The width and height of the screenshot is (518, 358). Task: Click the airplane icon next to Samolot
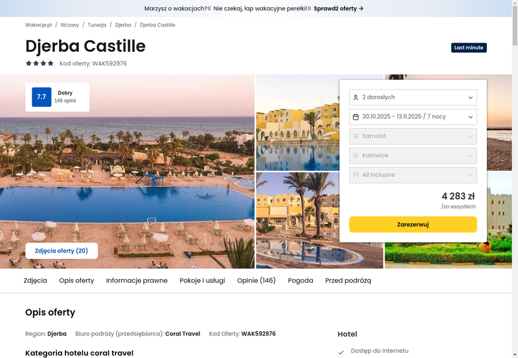click(x=355, y=136)
